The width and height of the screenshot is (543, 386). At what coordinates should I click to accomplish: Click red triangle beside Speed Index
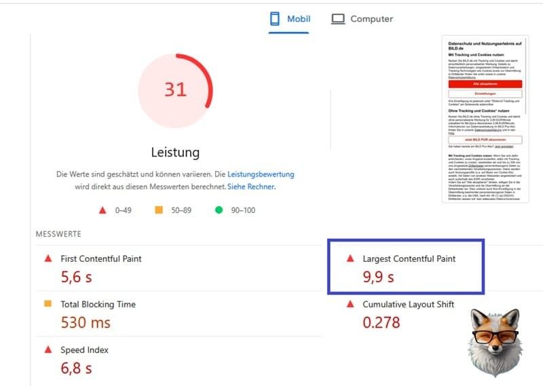[48, 349]
